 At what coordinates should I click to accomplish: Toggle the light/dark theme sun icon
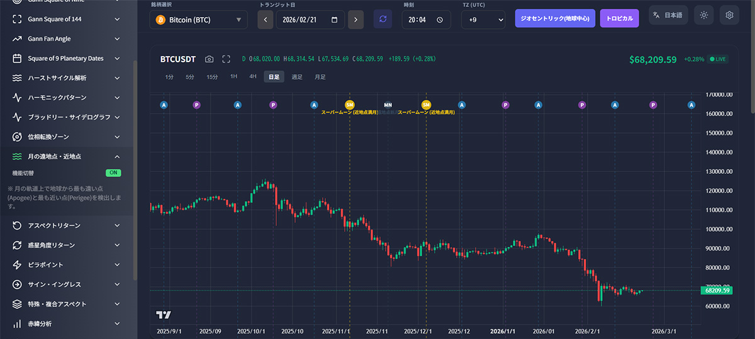(703, 15)
